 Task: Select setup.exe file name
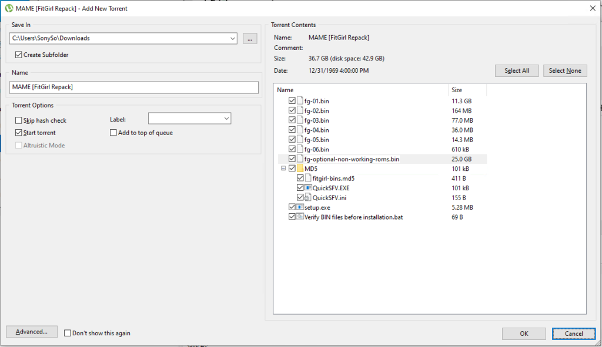coord(317,207)
